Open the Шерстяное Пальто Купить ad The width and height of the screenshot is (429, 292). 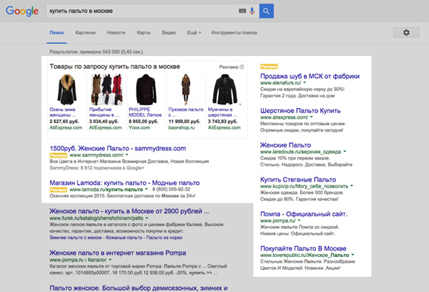(x=300, y=111)
